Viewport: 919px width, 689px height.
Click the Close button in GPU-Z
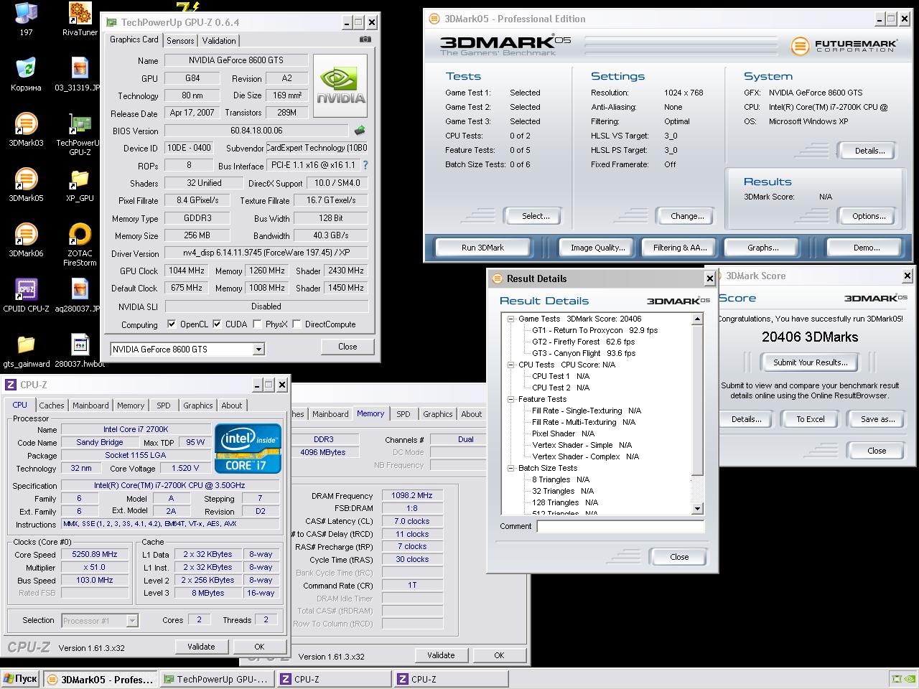click(347, 347)
